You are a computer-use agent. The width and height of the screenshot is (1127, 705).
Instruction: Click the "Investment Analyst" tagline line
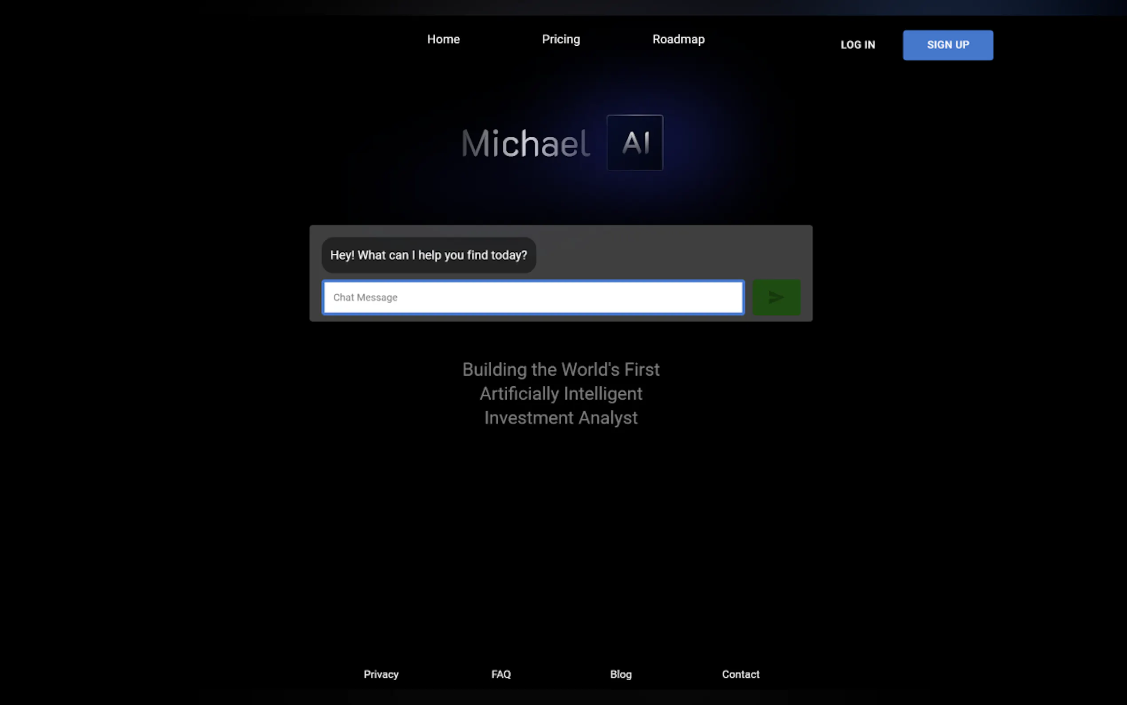[560, 418]
